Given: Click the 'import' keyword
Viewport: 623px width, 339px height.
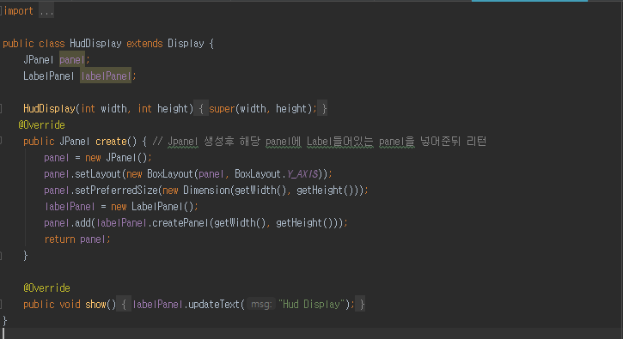Looking at the screenshot, I should coord(18,11).
